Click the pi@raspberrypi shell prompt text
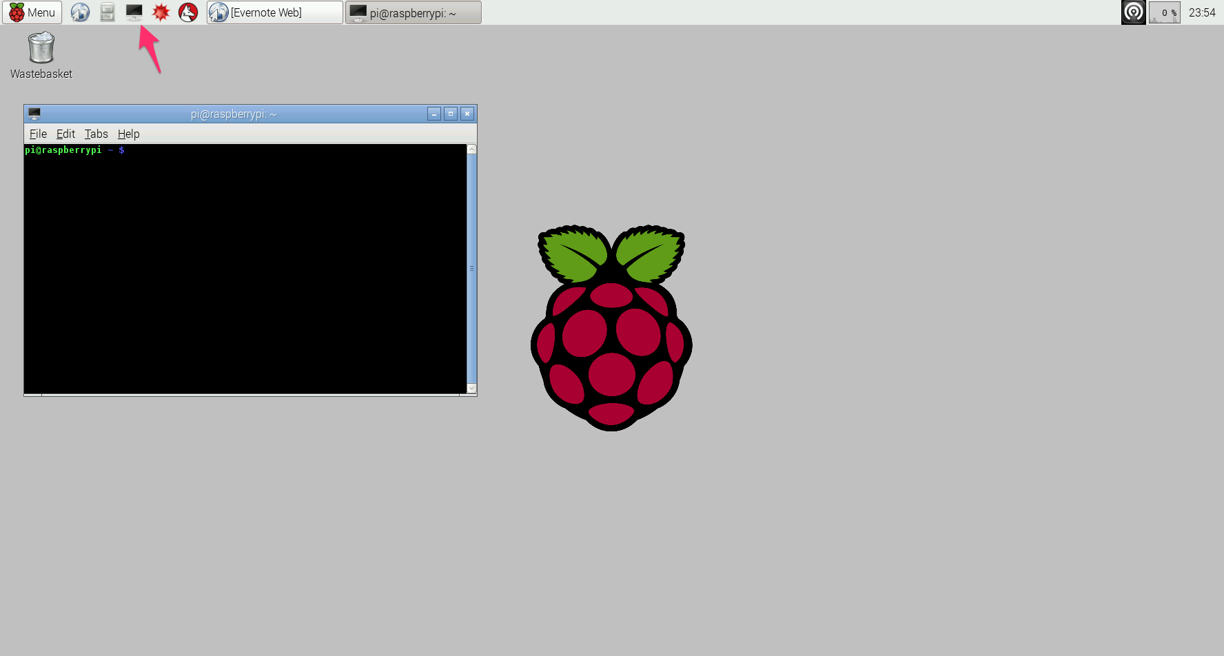 pyautogui.click(x=75, y=150)
